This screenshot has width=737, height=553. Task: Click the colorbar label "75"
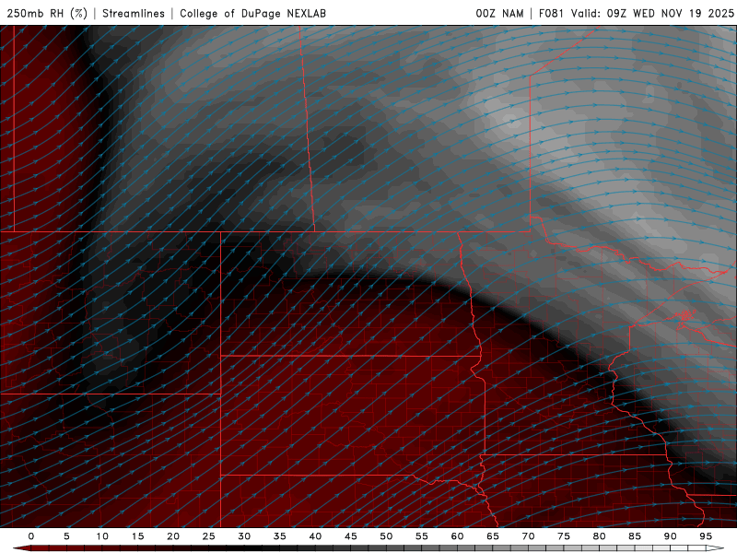tap(564, 536)
